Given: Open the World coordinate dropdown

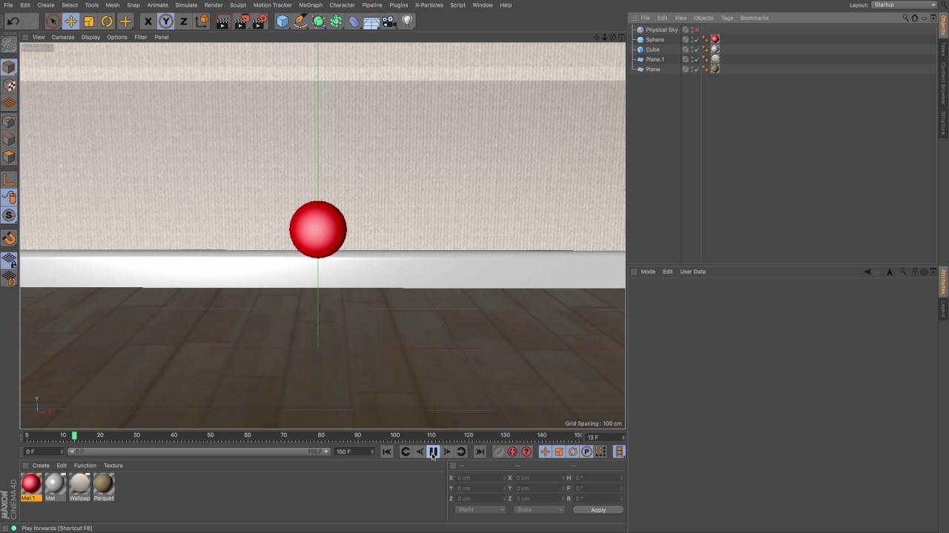Looking at the screenshot, I should pyautogui.click(x=480, y=509).
